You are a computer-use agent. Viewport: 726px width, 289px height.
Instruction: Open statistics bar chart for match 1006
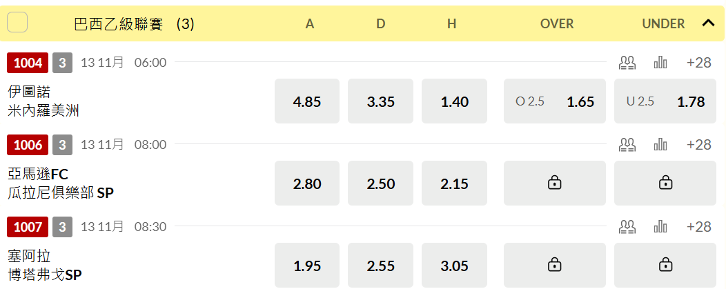click(x=660, y=145)
